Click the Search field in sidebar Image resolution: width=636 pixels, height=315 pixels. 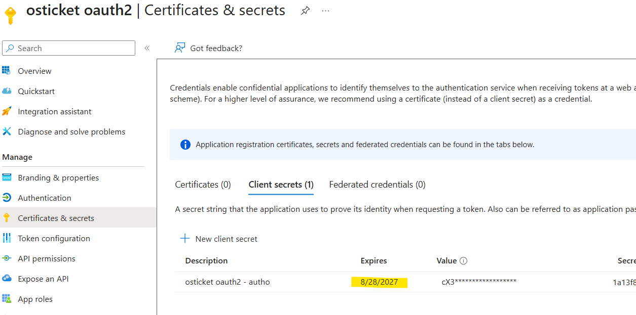click(x=69, y=48)
